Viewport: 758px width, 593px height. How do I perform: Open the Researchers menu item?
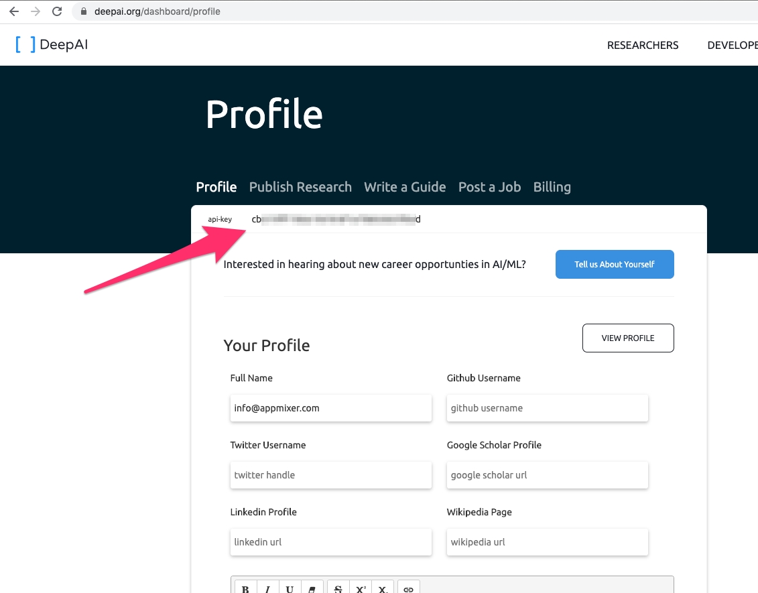click(643, 45)
